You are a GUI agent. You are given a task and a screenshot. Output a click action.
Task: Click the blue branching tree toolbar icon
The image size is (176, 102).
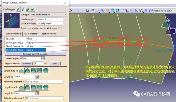(136, 11)
